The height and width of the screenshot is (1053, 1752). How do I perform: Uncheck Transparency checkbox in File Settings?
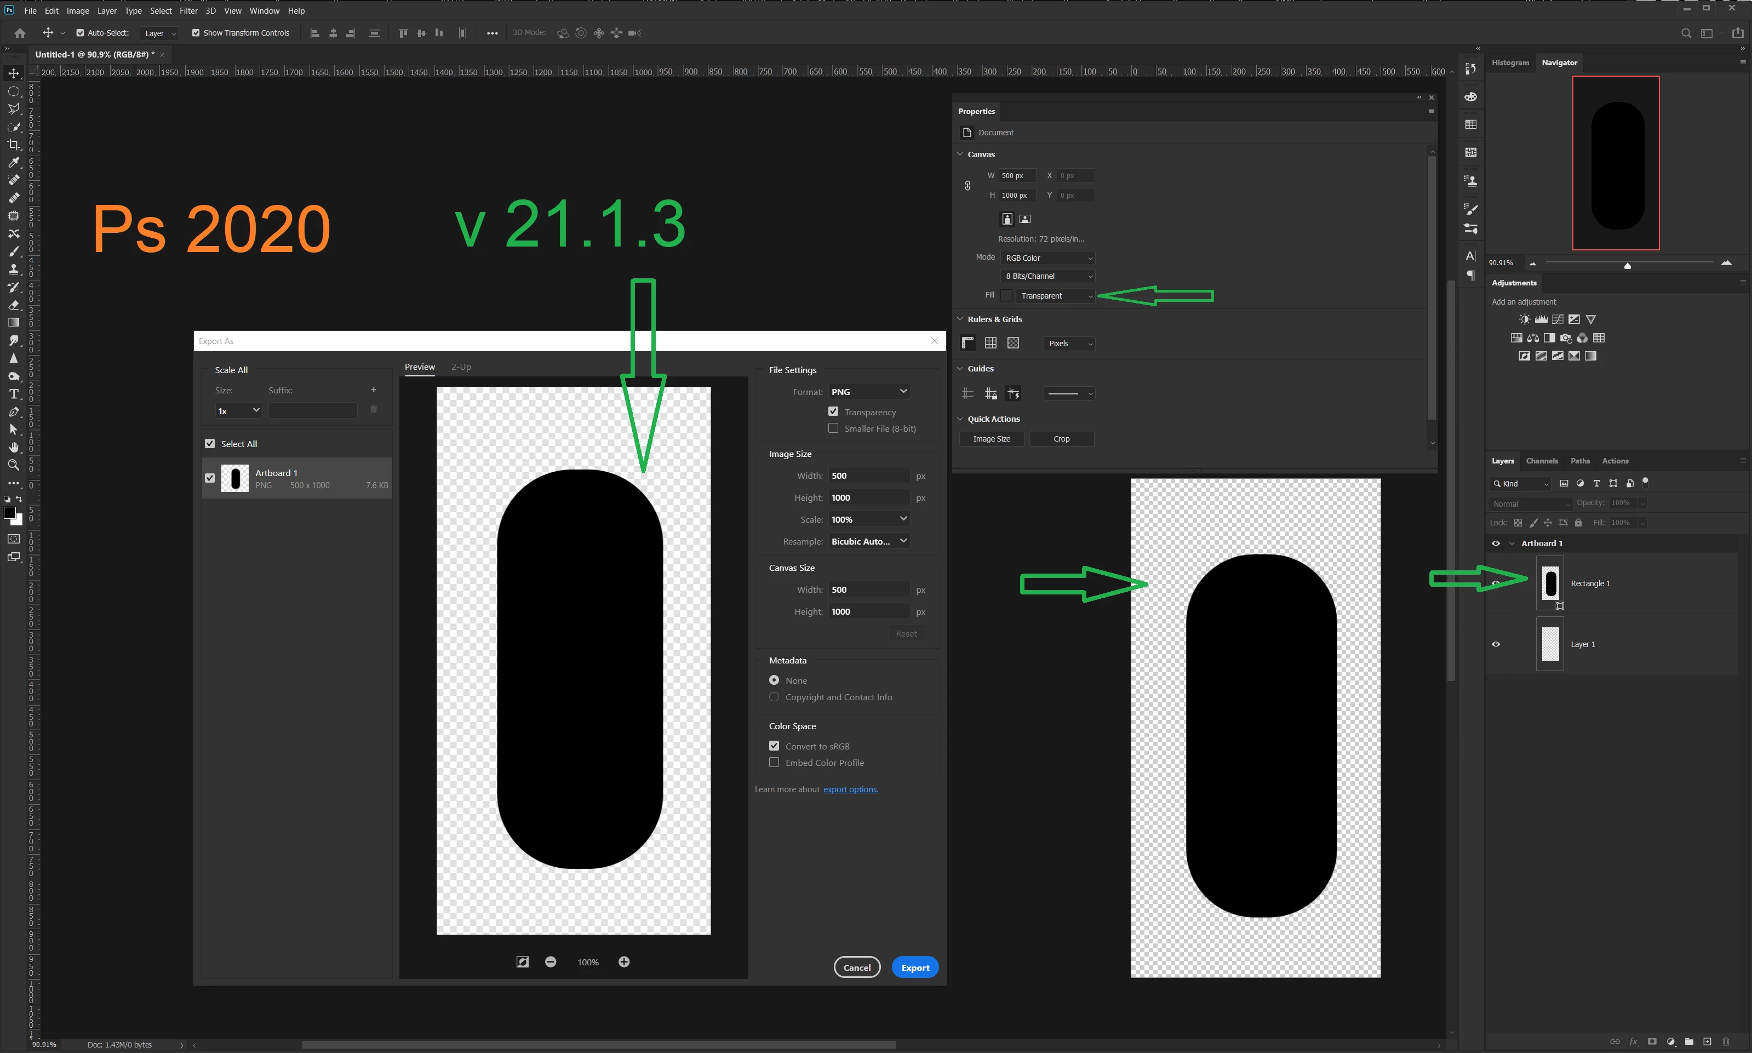coord(833,411)
